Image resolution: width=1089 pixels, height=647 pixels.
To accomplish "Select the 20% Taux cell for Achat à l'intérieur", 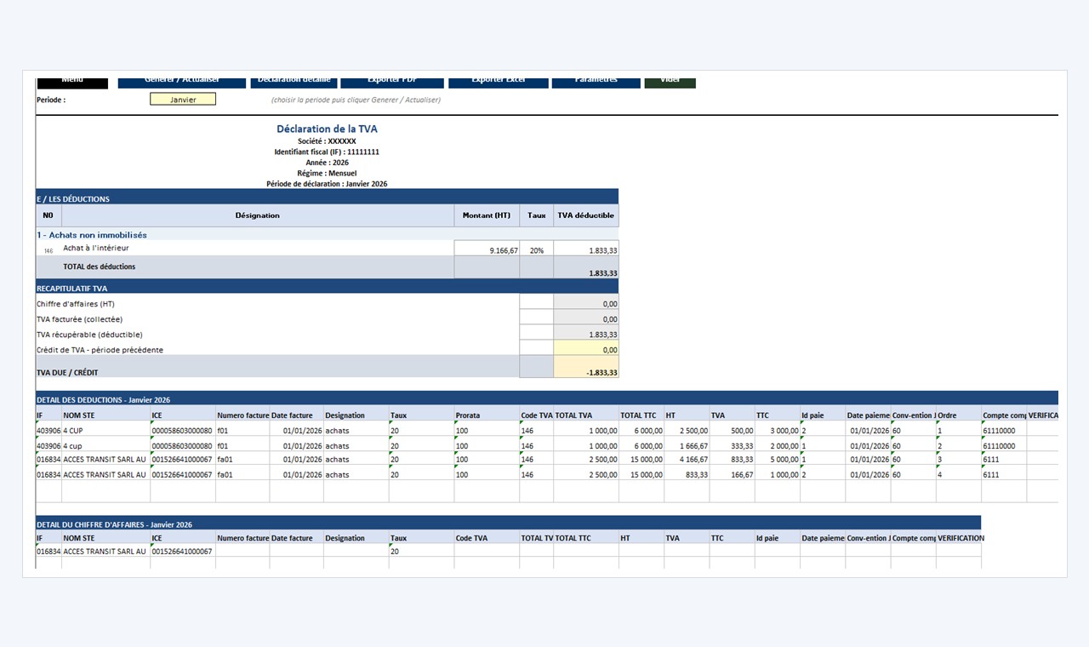I will 537,249.
